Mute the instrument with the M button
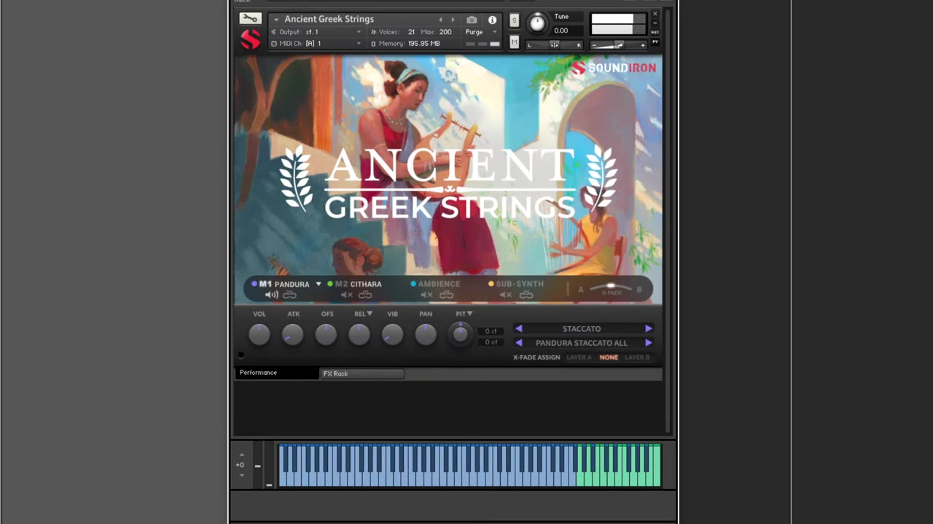The image size is (933, 524). [x=514, y=43]
